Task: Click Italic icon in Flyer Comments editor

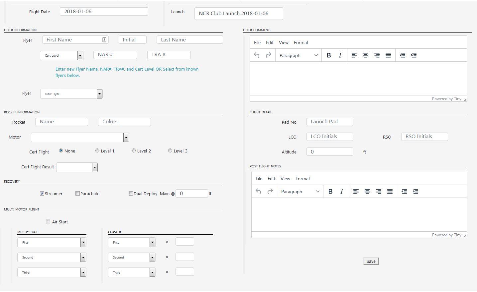Action: pyautogui.click(x=340, y=55)
